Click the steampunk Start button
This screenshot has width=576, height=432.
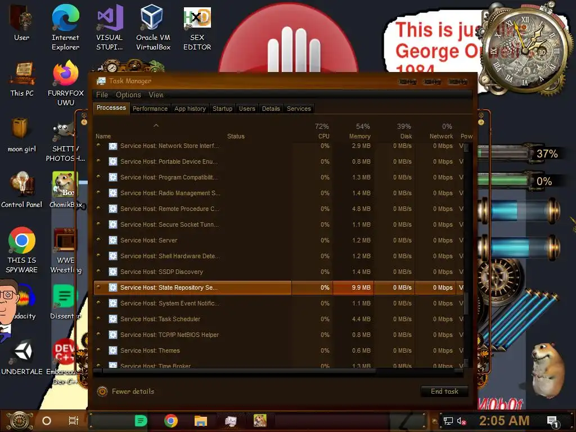pos(20,421)
